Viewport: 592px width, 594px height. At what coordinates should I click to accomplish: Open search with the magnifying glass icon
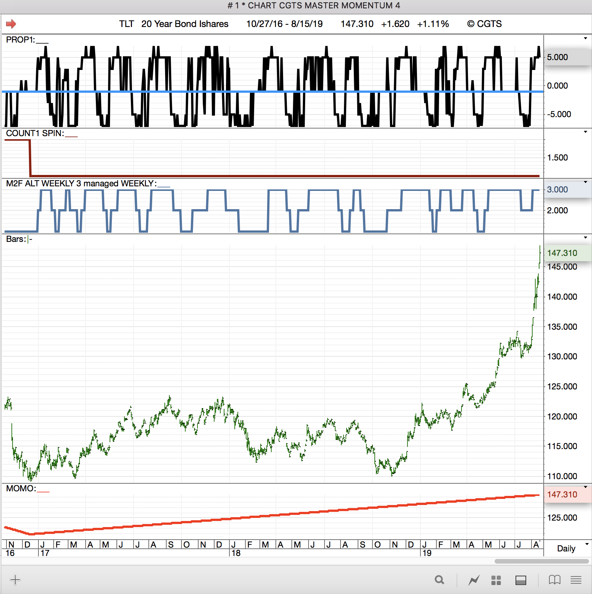(439, 580)
